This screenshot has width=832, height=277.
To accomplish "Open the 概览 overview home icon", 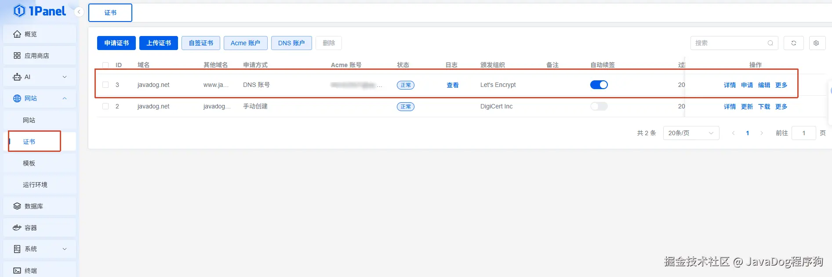I will pos(17,34).
